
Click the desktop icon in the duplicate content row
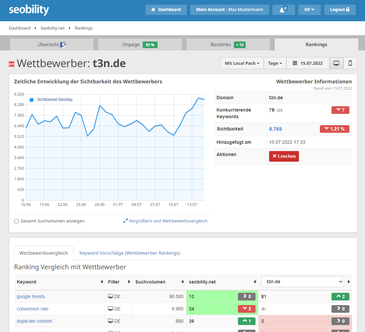click(x=110, y=321)
